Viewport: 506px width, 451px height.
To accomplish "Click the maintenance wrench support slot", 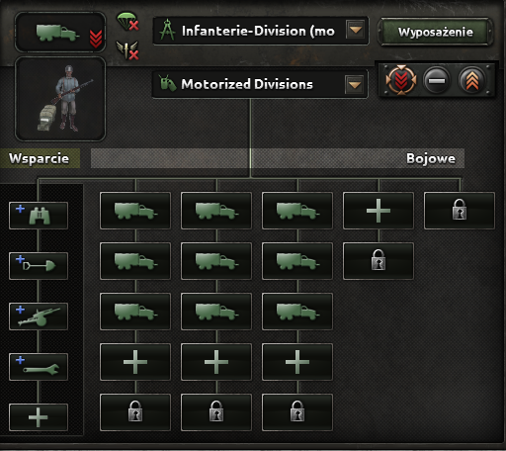I will pyautogui.click(x=39, y=367).
